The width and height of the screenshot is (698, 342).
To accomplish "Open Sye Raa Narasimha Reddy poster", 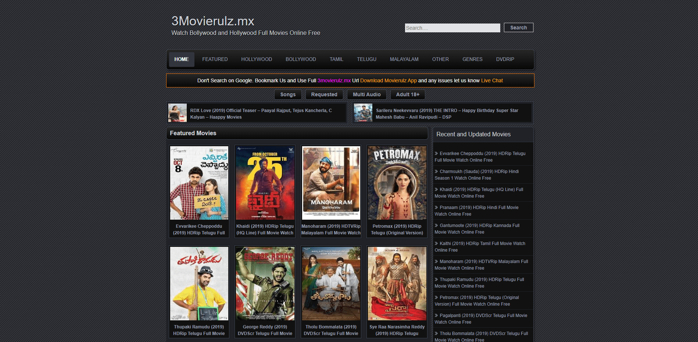I will (397, 284).
